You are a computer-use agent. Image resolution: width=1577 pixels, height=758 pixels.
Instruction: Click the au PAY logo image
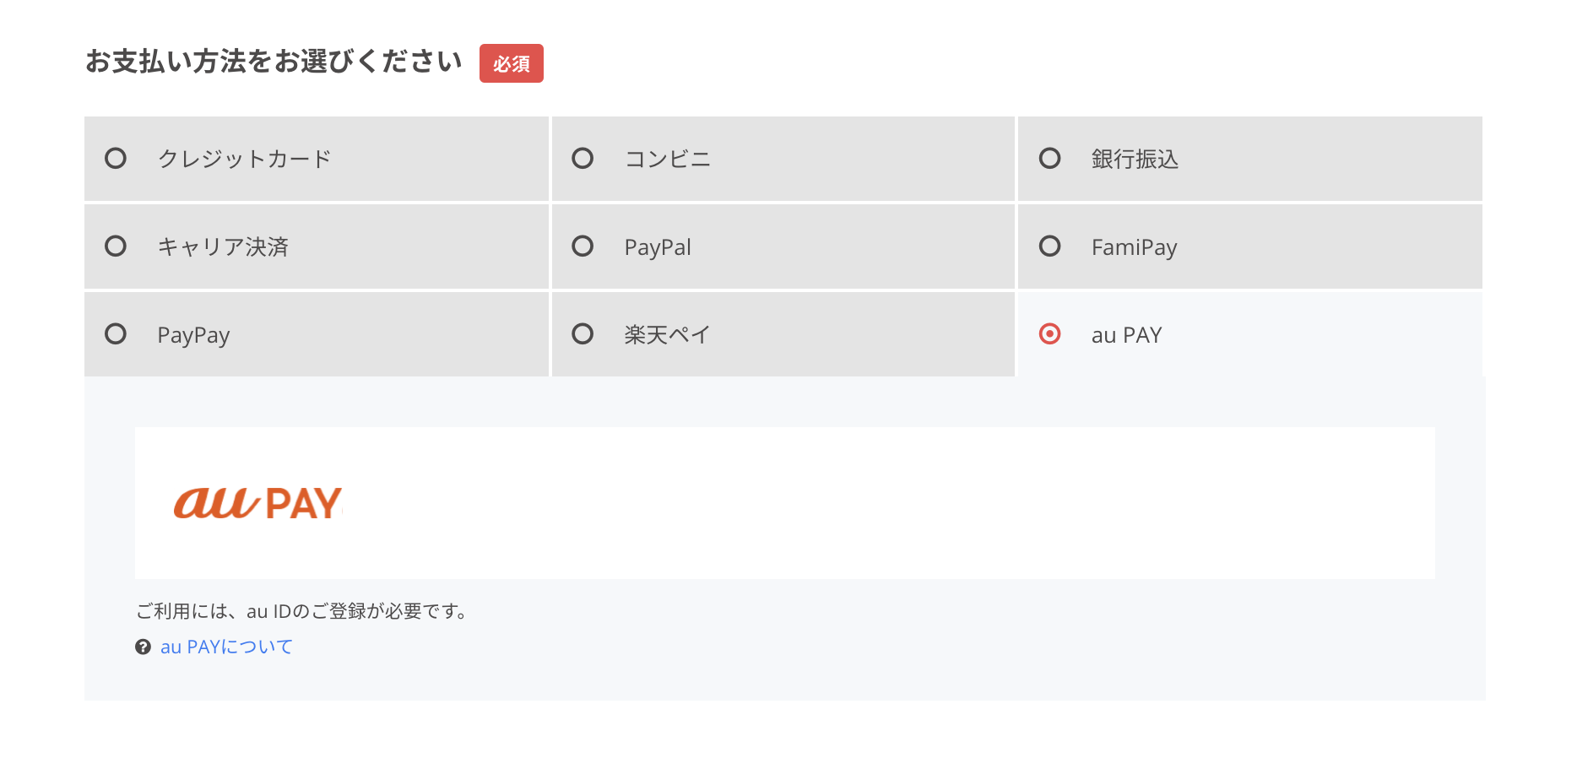click(257, 503)
